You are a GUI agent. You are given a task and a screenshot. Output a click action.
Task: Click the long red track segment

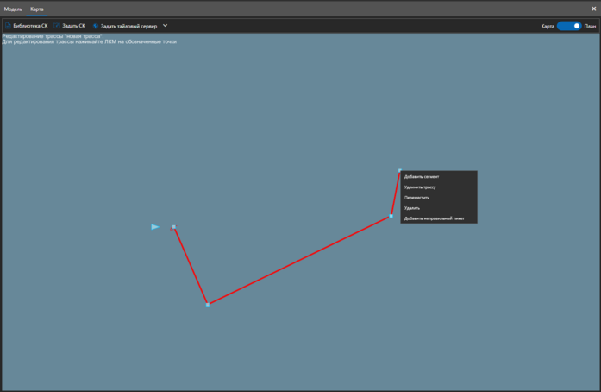[x=299, y=260]
